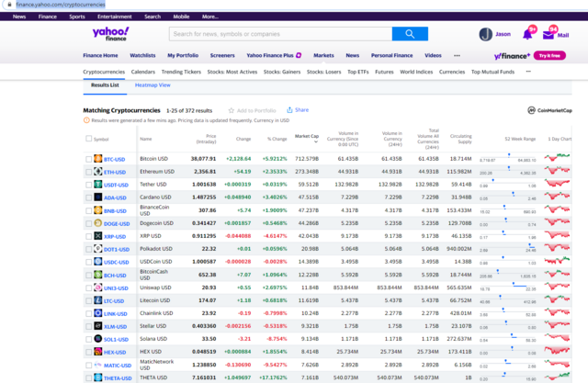Click the Litecoin icon

point(98,300)
